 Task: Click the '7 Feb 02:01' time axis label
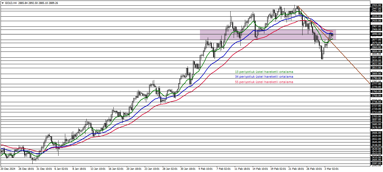pyautogui.click(x=224, y=169)
